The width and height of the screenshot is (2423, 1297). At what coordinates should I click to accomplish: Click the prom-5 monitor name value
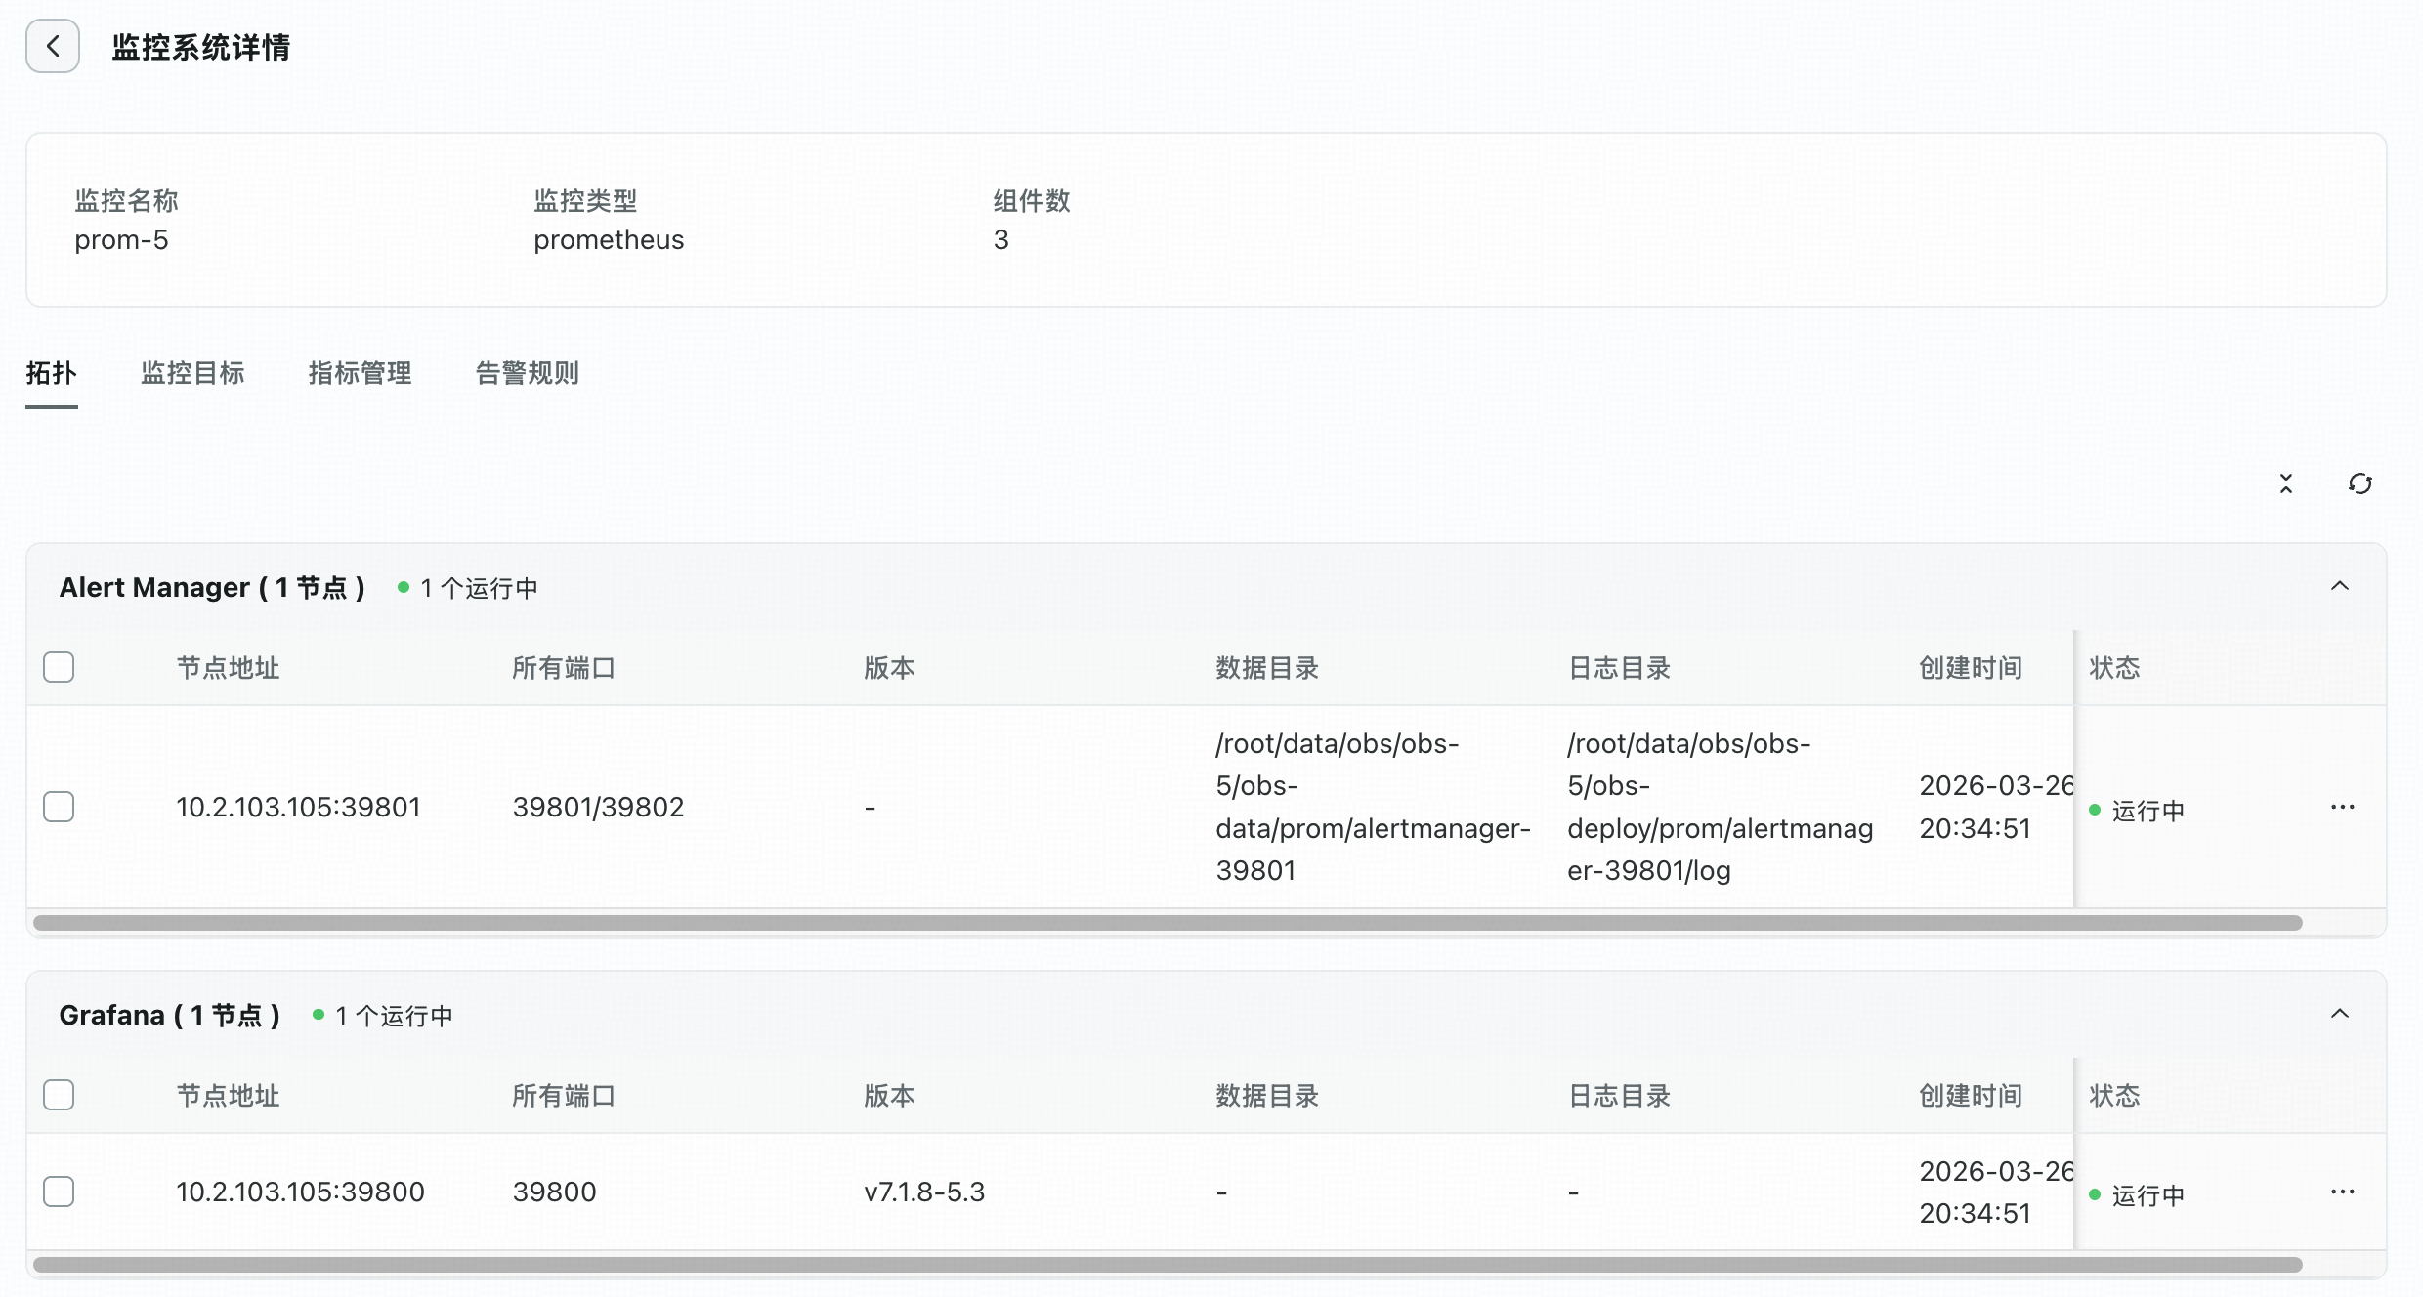pos(121,239)
